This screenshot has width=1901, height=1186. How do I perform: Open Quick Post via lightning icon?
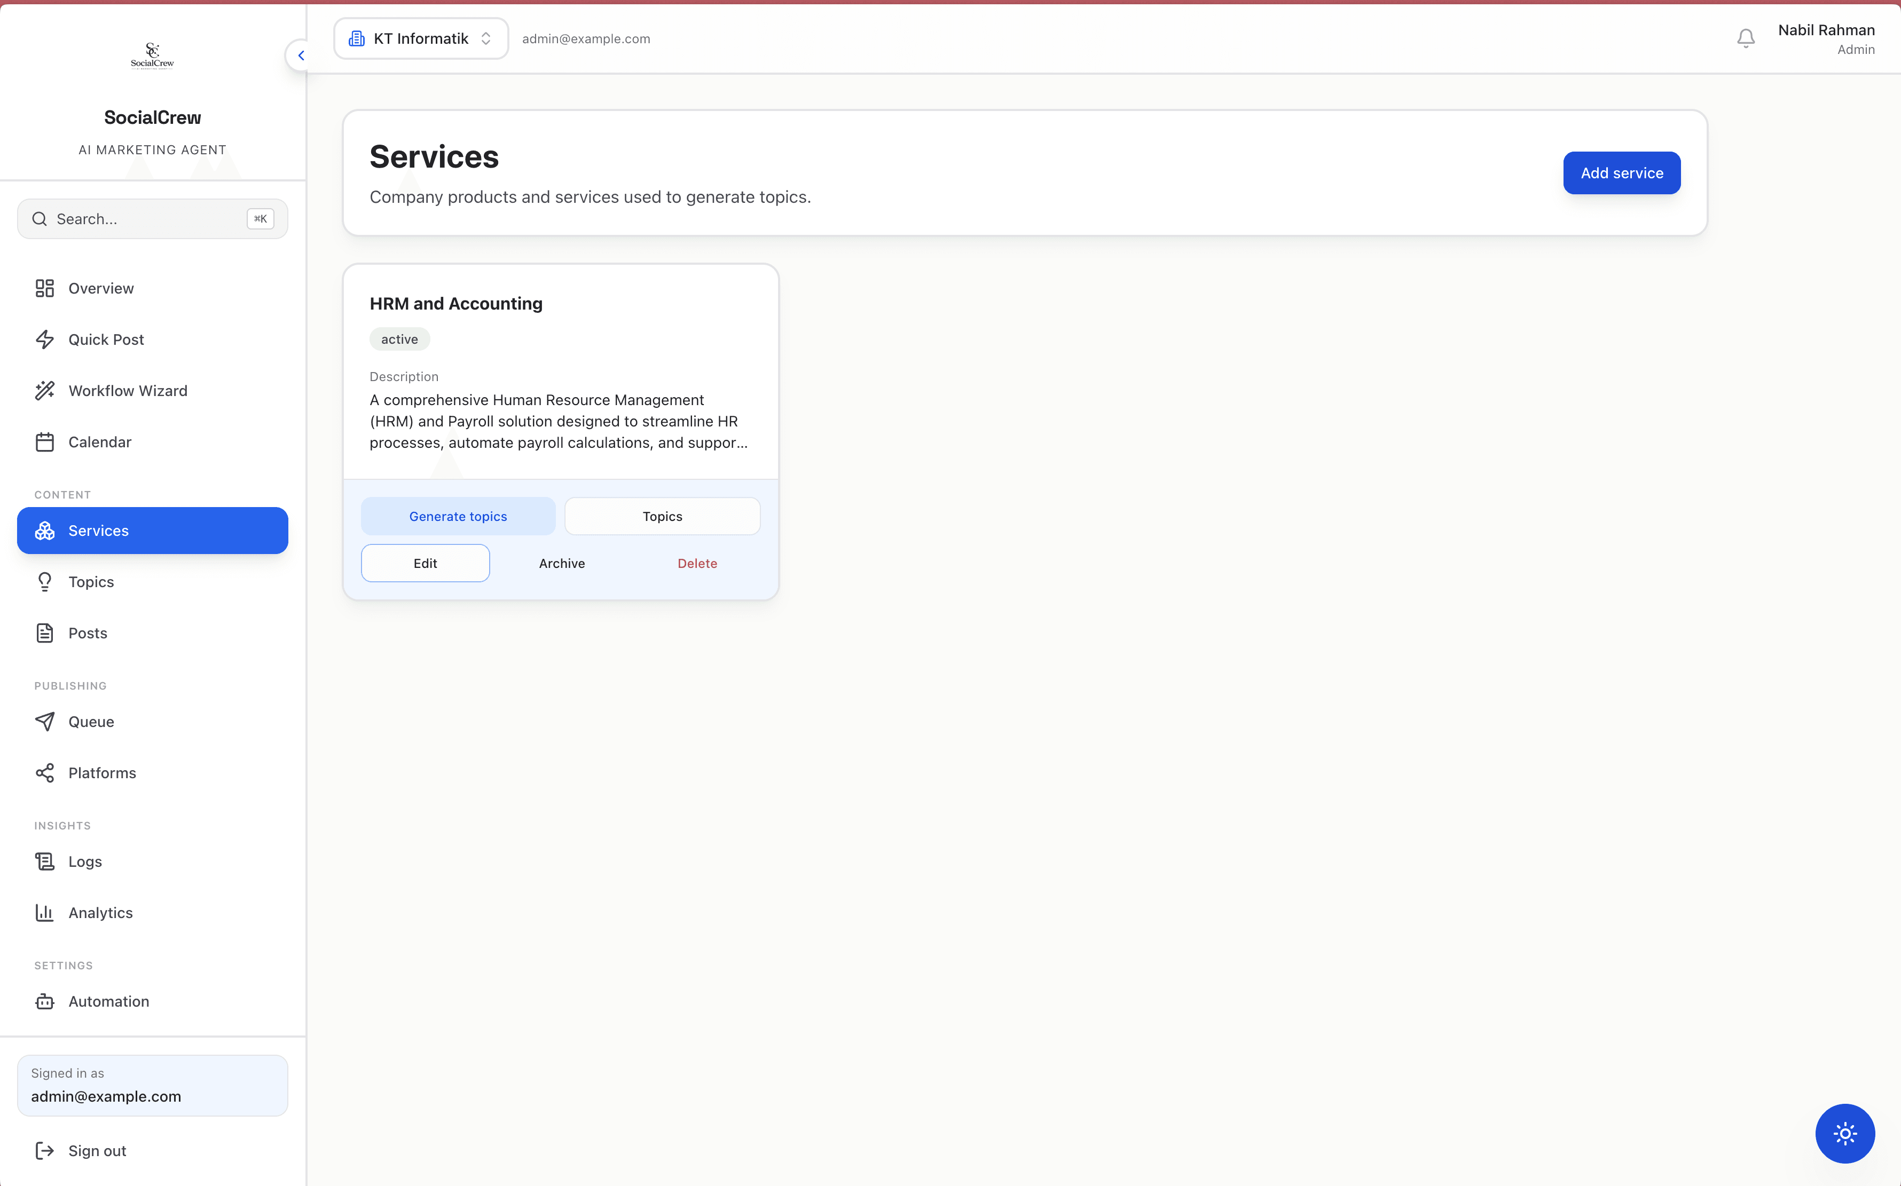tap(45, 339)
